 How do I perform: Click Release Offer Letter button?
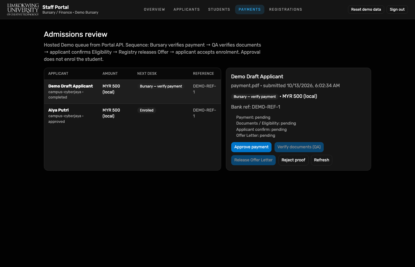coord(253,160)
